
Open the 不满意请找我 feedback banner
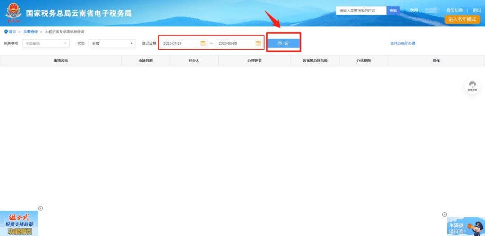point(466,227)
